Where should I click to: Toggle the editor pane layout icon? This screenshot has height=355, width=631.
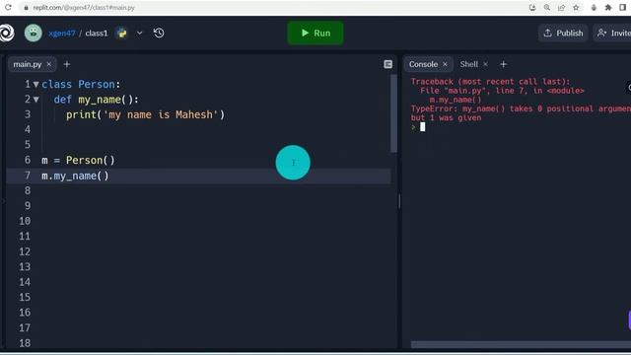point(387,64)
